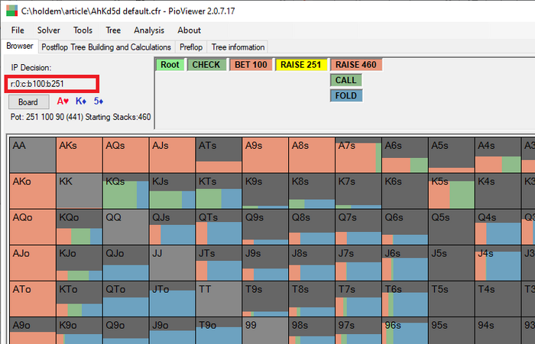Switch to the Tree information tab

click(x=238, y=47)
